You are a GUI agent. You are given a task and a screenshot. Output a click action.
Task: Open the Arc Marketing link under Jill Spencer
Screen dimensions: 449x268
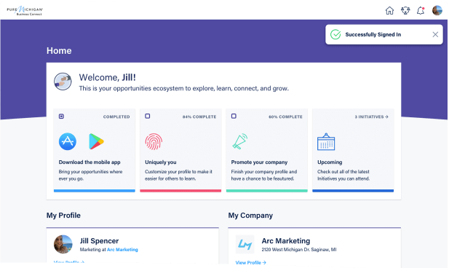tap(122, 250)
